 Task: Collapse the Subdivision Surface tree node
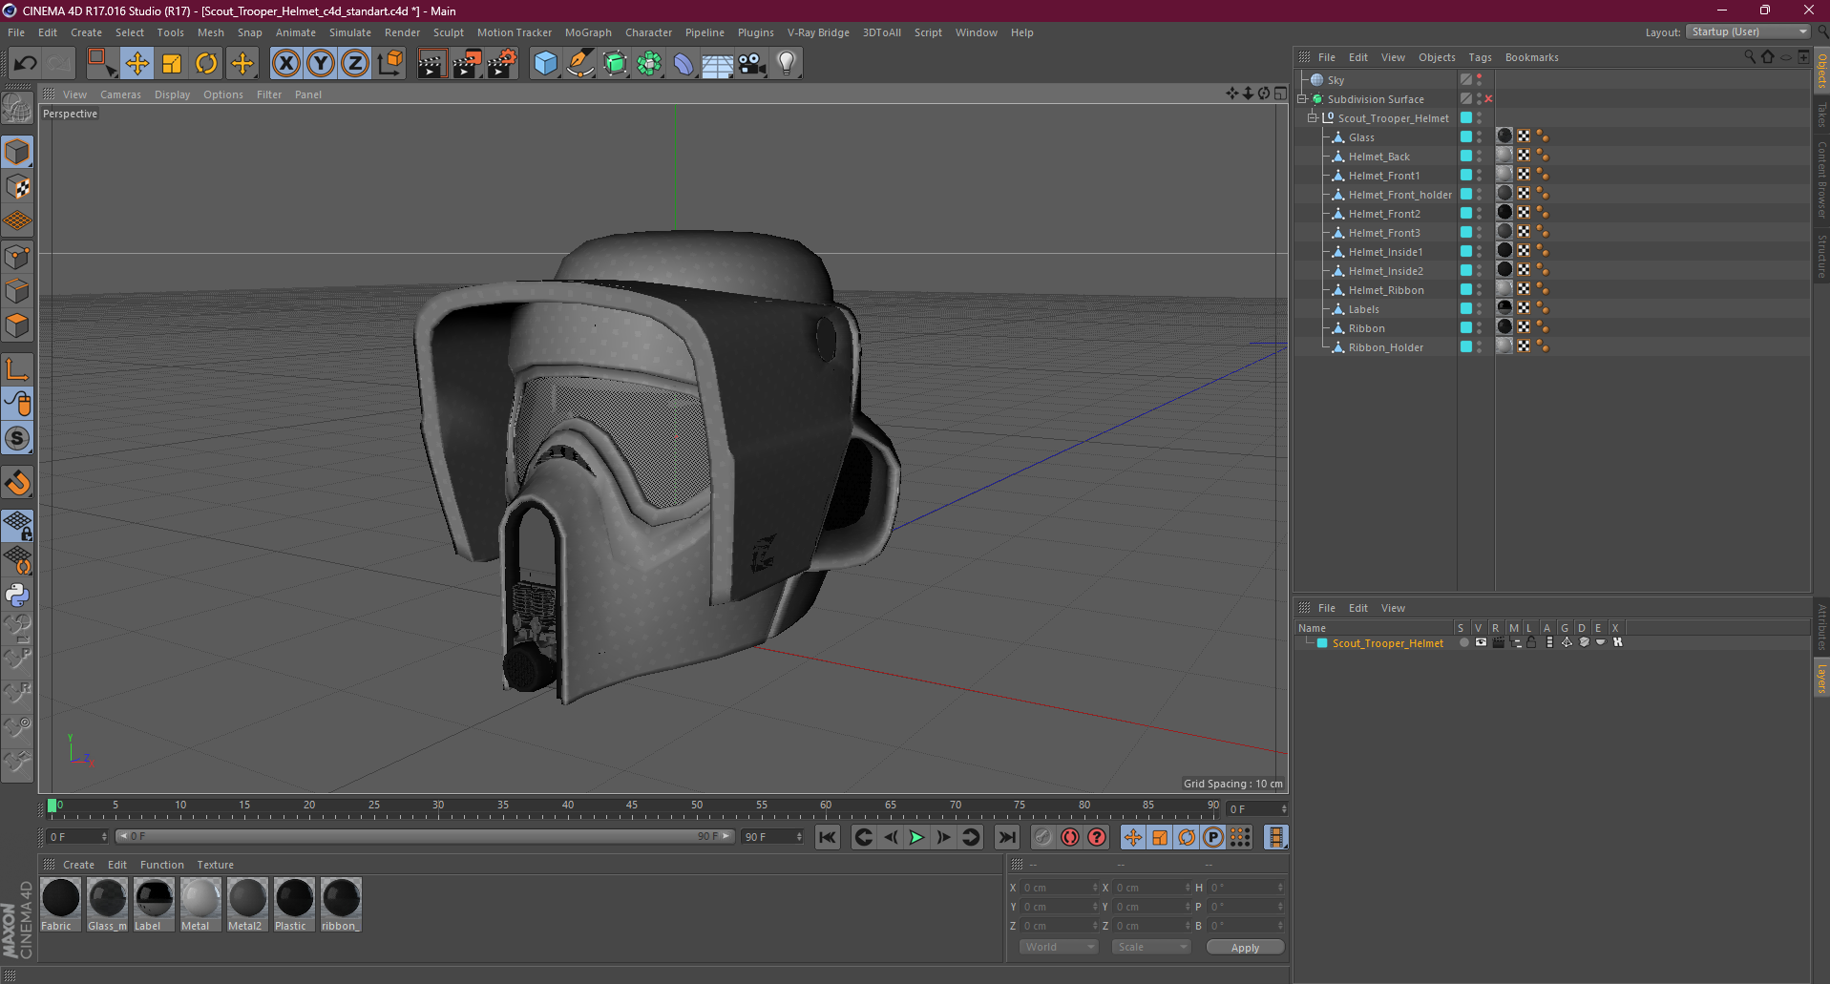pyautogui.click(x=1303, y=98)
